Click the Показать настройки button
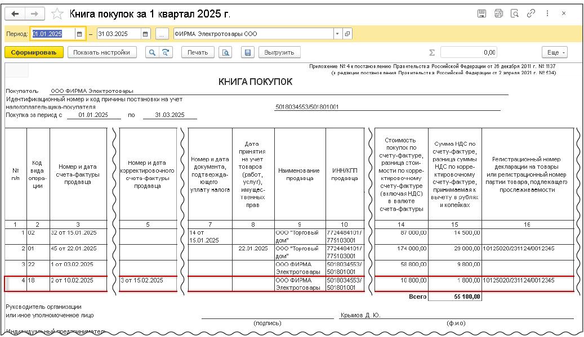The height and width of the screenshot is (337, 584). coord(101,52)
